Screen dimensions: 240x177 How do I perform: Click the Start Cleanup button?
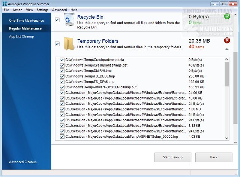pos(173,157)
